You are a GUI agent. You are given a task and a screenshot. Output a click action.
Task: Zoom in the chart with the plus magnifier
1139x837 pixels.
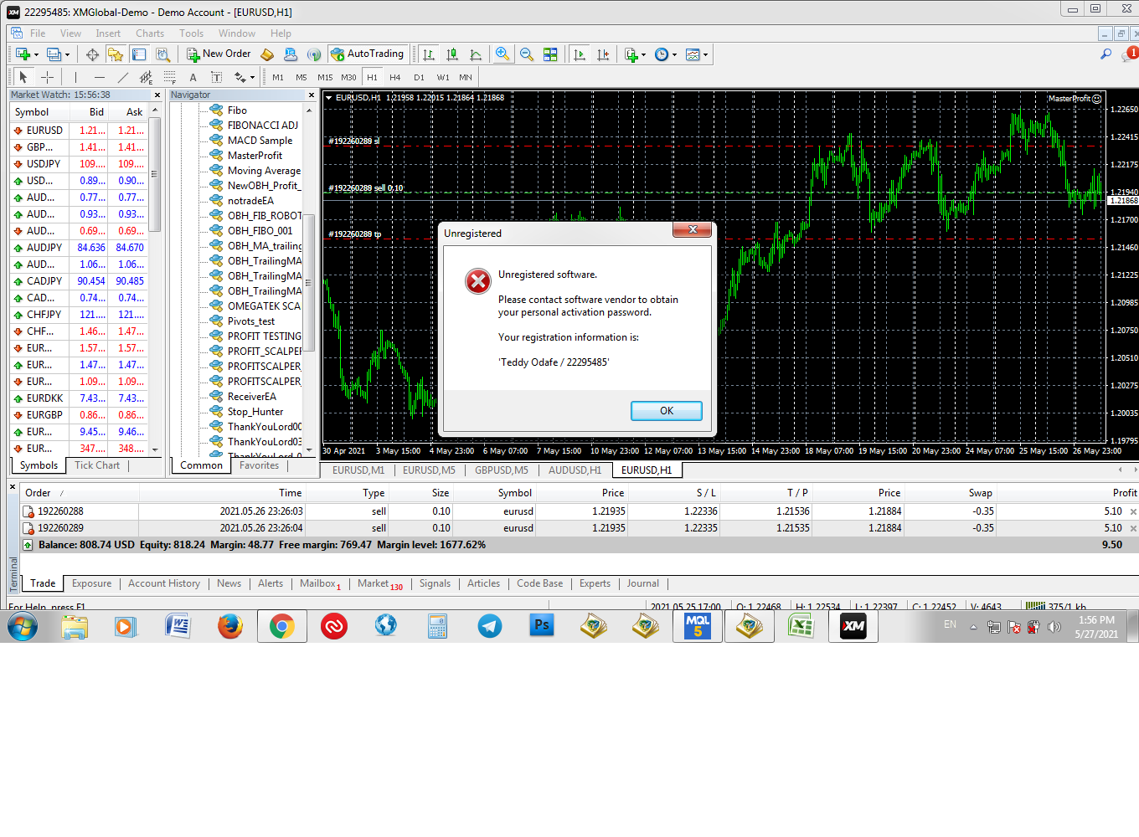(x=502, y=54)
